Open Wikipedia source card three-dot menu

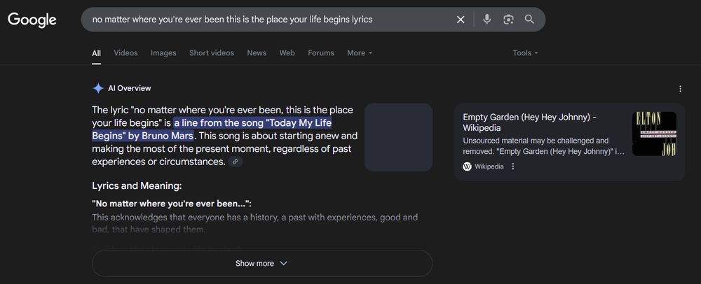pos(513,166)
